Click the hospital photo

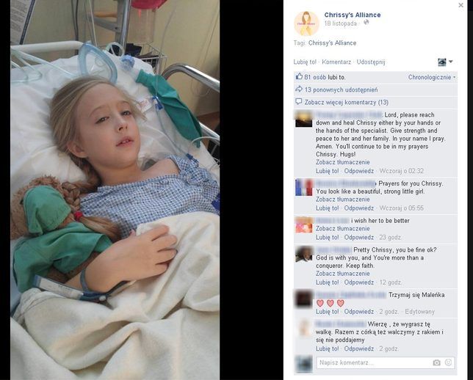tap(115, 190)
